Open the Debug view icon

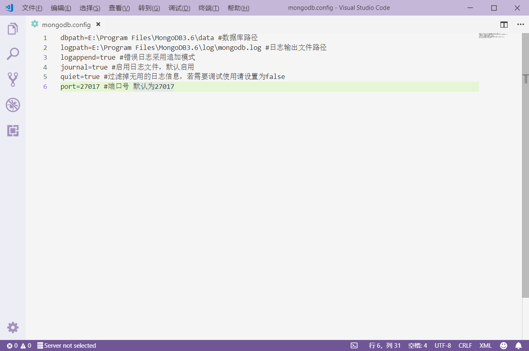13,105
